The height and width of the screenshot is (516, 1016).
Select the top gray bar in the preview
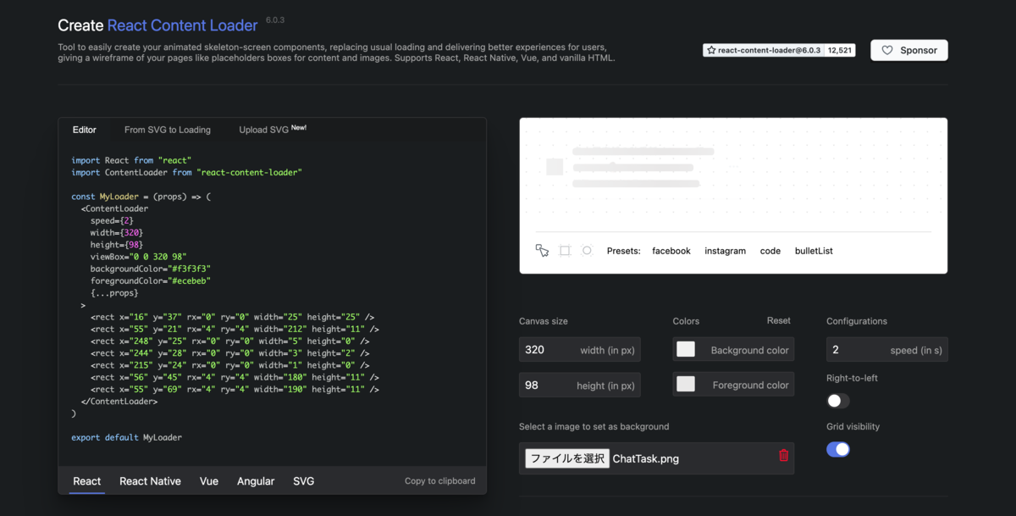[643, 152]
